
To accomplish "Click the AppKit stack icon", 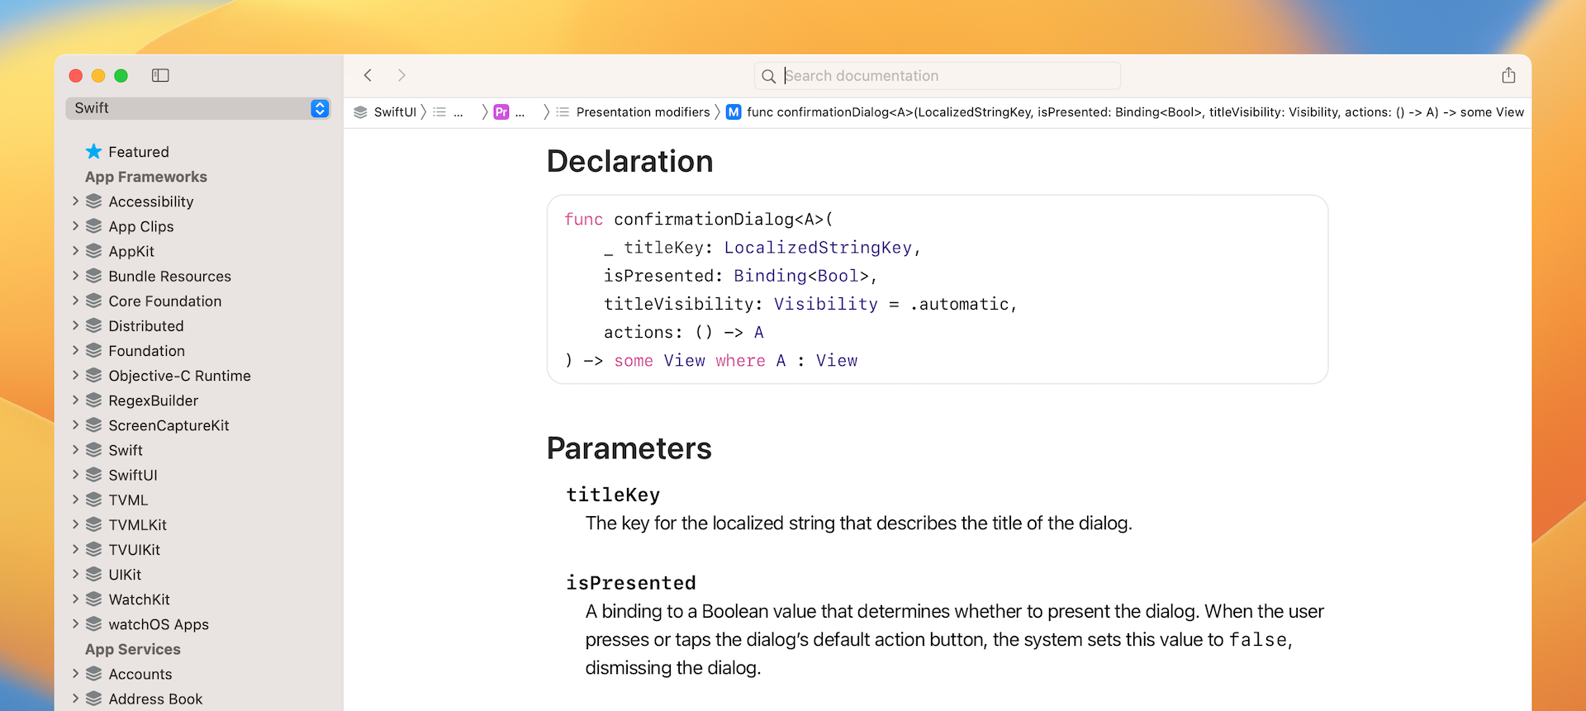I will point(94,251).
